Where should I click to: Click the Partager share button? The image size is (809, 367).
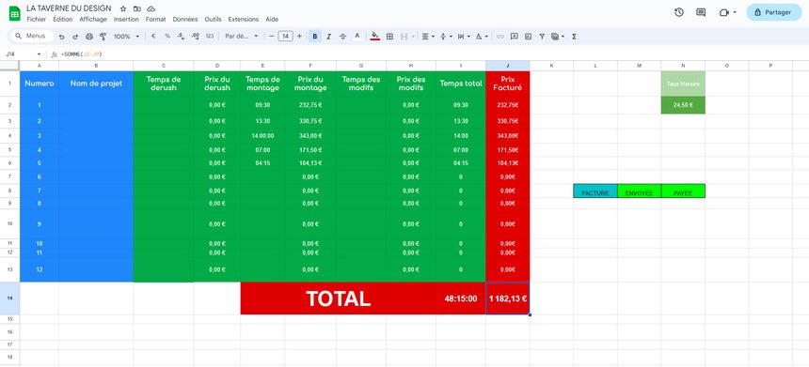774,12
